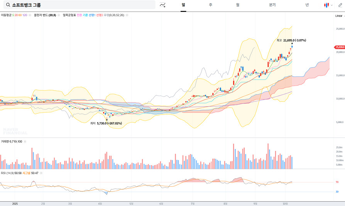Viewport: 345px width, 206px height.
Task: Select the yearly (년) tab
Action: tap(307, 5)
